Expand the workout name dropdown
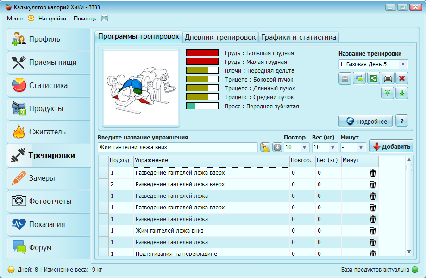 pos(402,64)
